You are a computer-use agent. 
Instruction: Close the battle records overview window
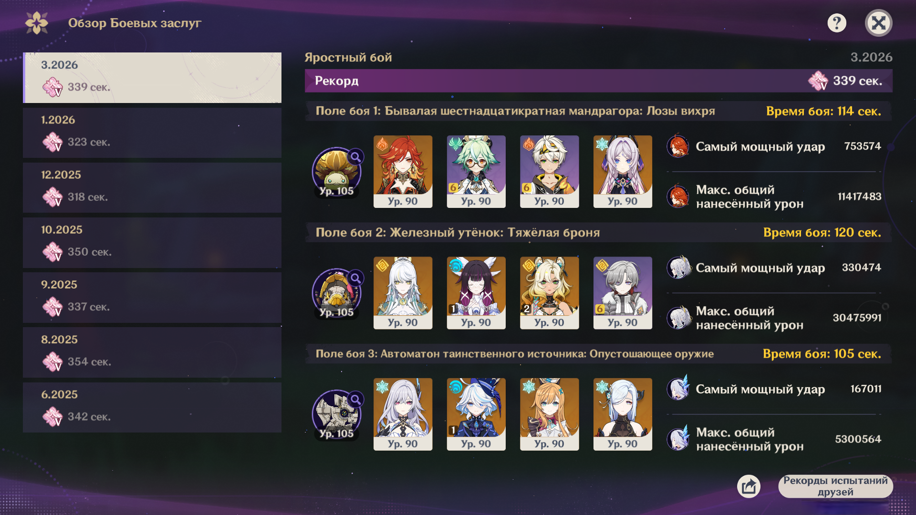[879, 23]
